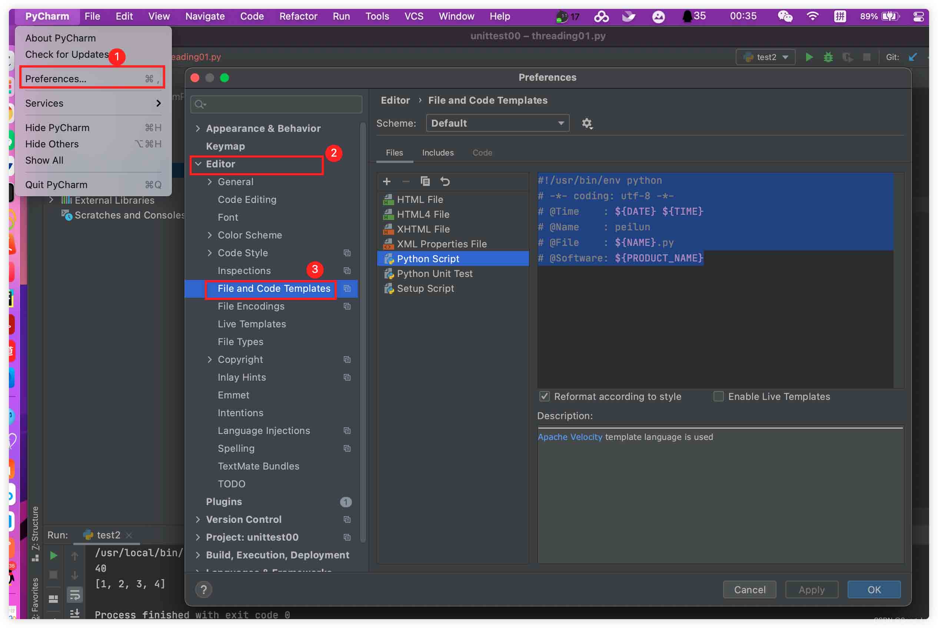Click the WeChat icon in menu bar

tap(785, 16)
